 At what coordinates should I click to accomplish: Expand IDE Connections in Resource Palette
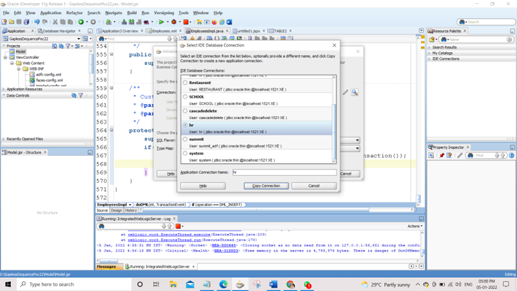pos(430,59)
